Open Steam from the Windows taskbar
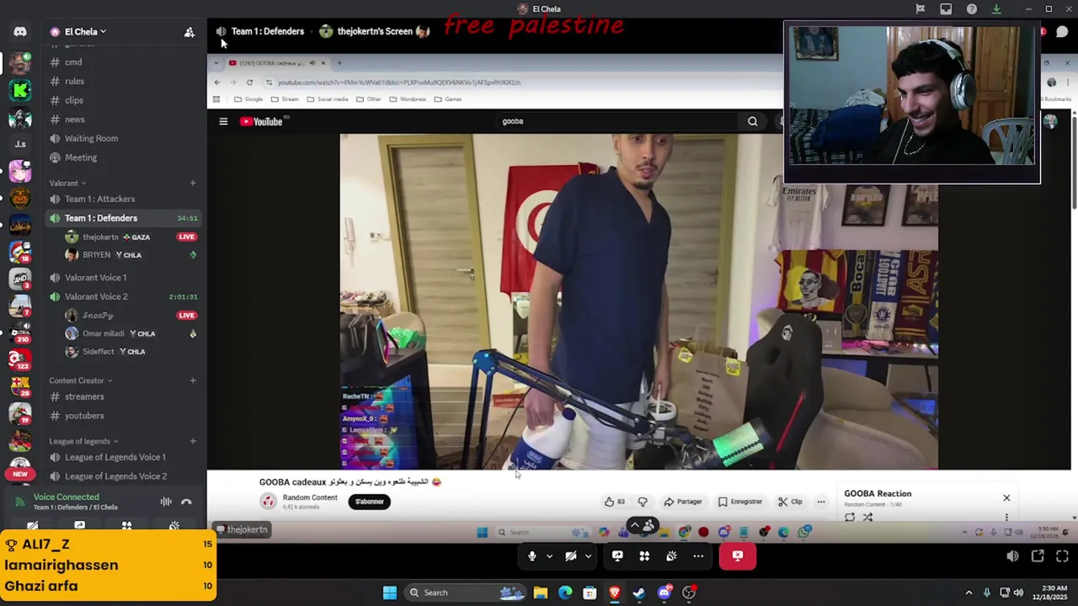Image resolution: width=1078 pixels, height=606 pixels. click(x=639, y=593)
